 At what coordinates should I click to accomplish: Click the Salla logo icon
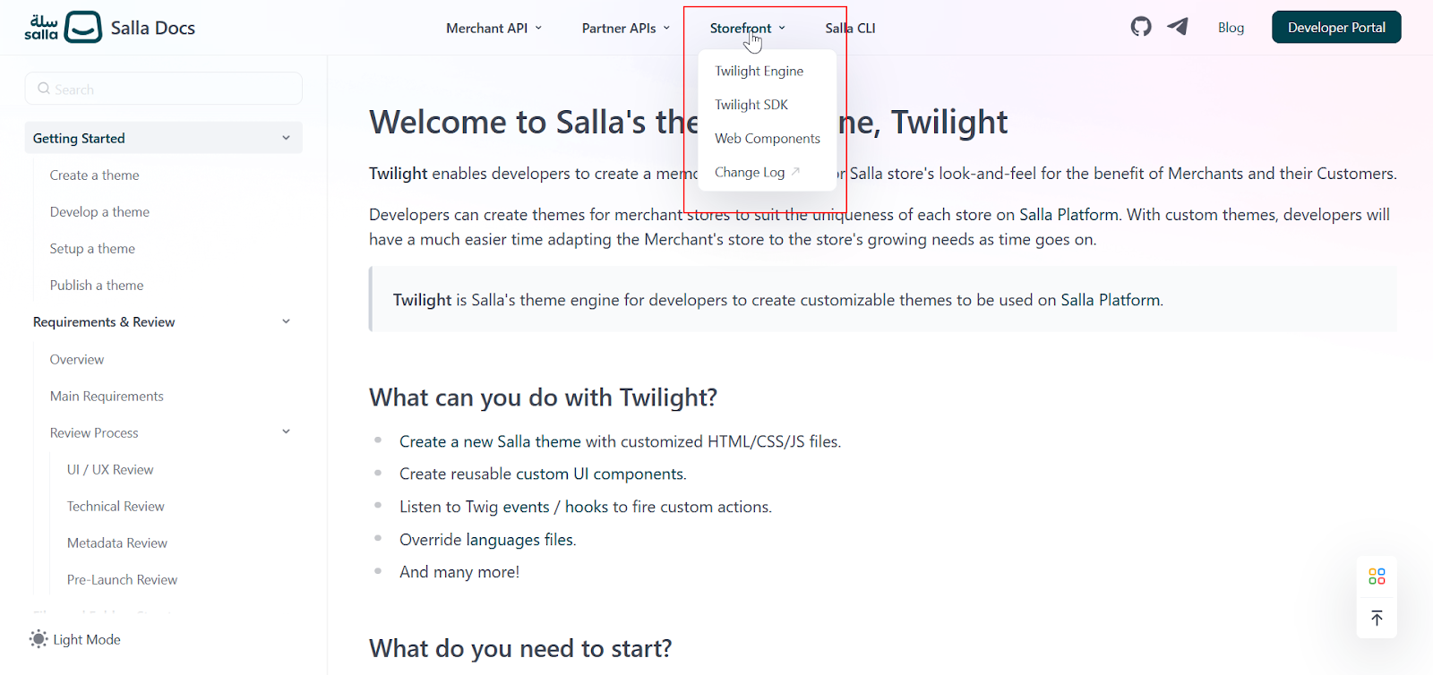click(x=64, y=27)
